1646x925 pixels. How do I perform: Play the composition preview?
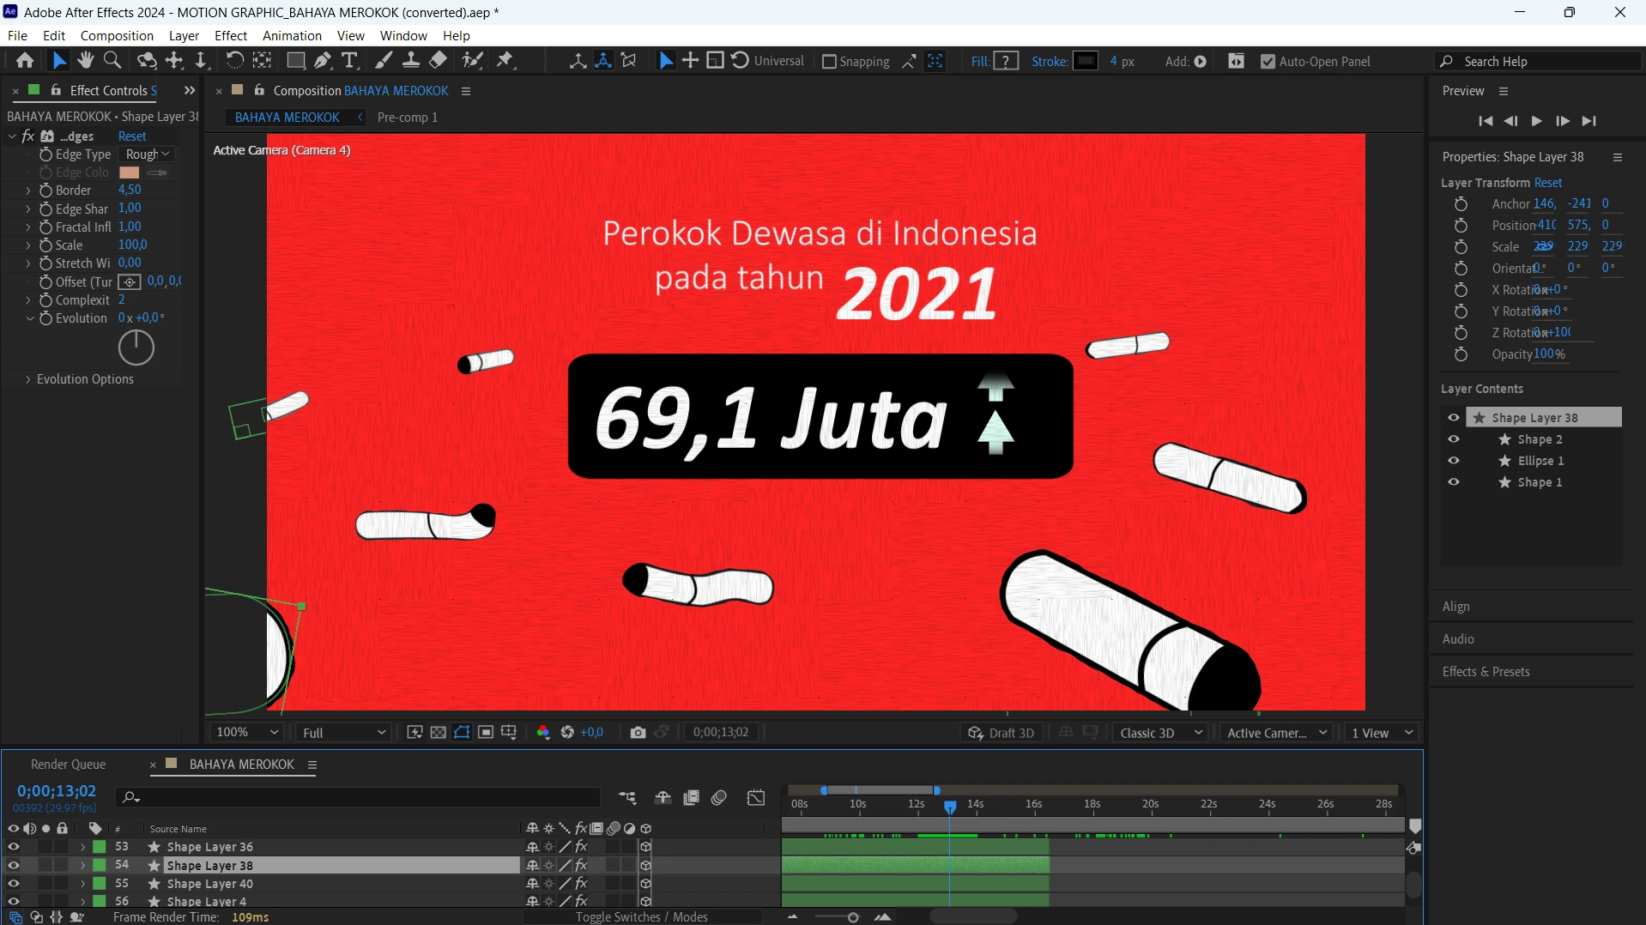click(x=1536, y=121)
